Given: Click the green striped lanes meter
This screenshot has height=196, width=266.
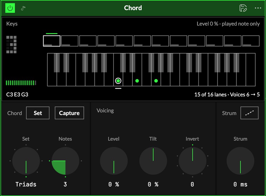Looking at the screenshot, I should [x=21, y=83].
